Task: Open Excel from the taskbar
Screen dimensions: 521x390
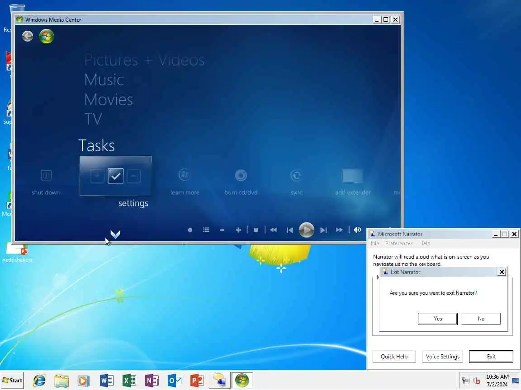Action: (x=129, y=381)
